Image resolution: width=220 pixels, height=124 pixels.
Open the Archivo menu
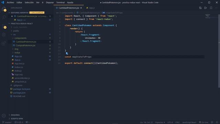coord(10,2)
